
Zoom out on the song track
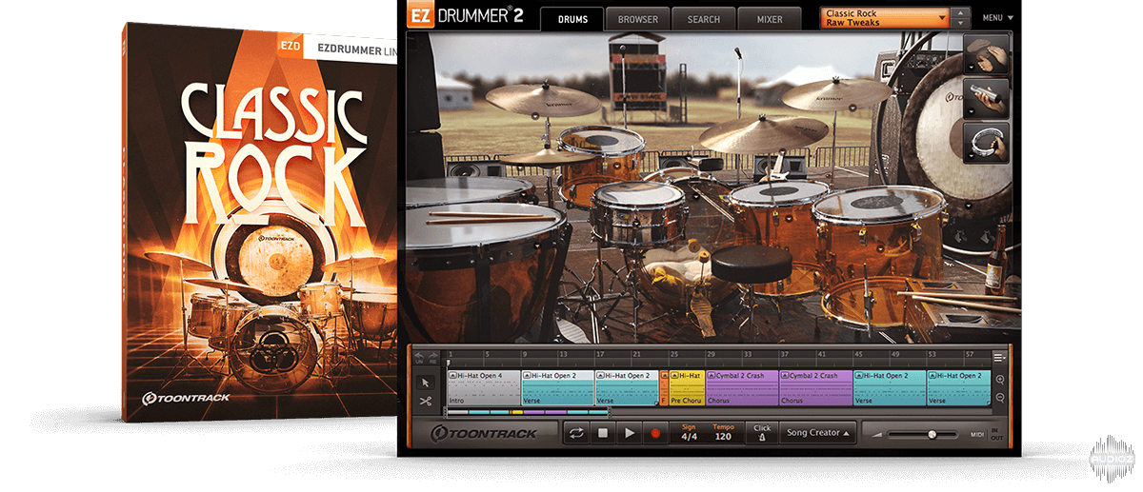click(x=1000, y=398)
